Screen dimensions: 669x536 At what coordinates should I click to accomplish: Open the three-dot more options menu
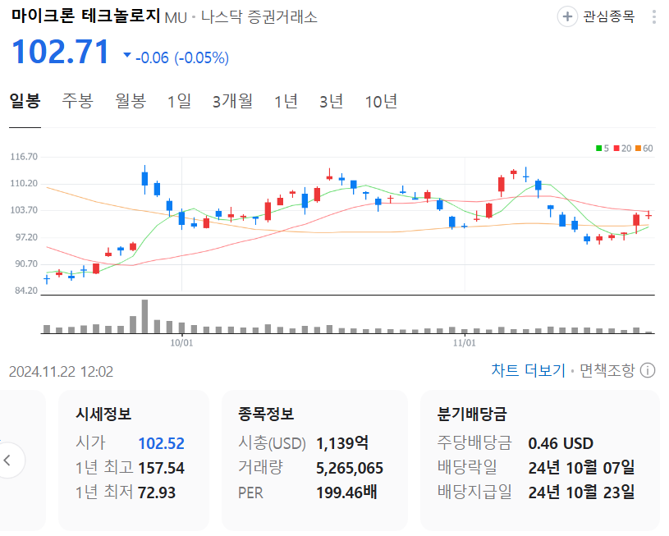coord(653,16)
